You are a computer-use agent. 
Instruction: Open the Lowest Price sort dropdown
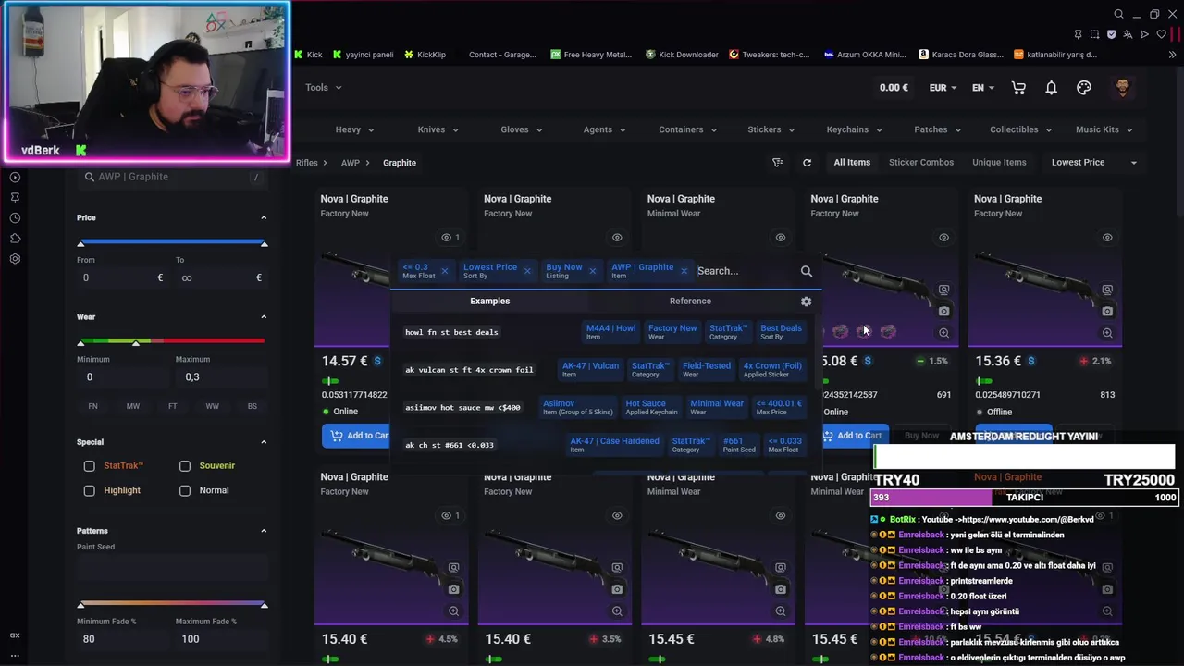point(1094,163)
